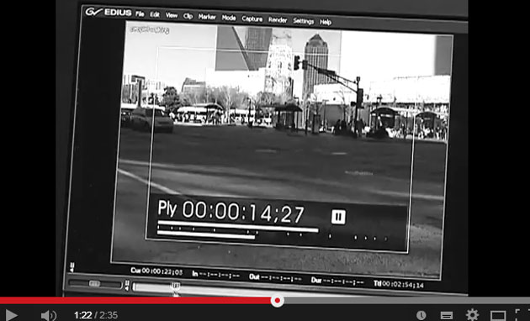Click the Cur timecode field 00:00:22;05

[156, 271]
